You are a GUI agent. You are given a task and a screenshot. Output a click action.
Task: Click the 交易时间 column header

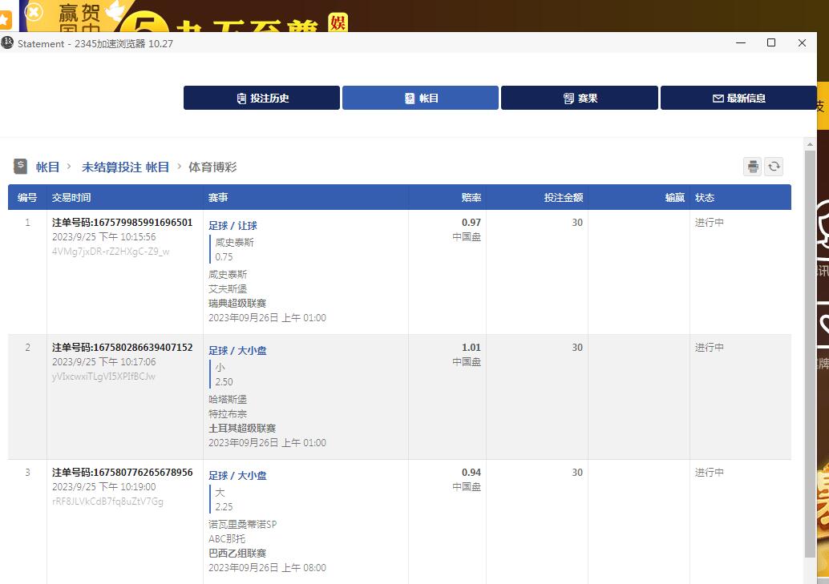pos(71,198)
